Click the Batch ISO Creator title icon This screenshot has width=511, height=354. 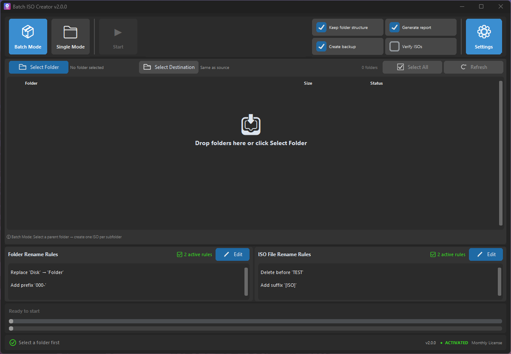(x=7, y=6)
